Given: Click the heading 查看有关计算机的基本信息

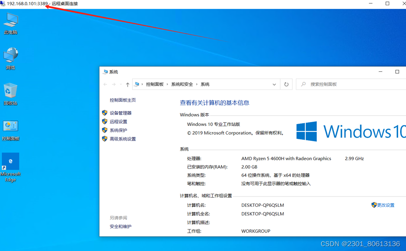Looking at the screenshot, I should coord(214,103).
